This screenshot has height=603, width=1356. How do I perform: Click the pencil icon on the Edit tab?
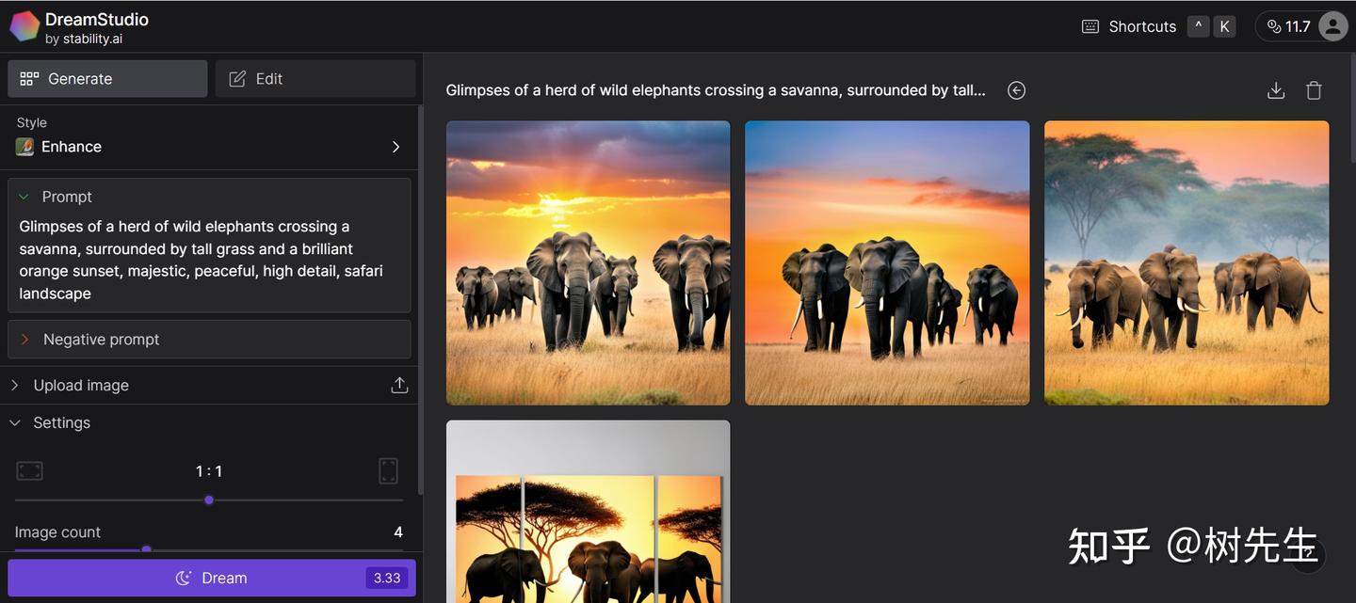[x=236, y=78]
